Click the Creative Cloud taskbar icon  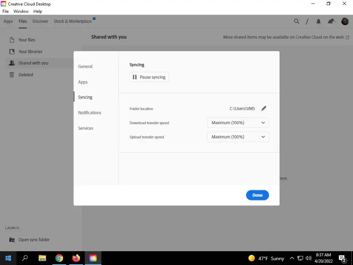(93, 258)
